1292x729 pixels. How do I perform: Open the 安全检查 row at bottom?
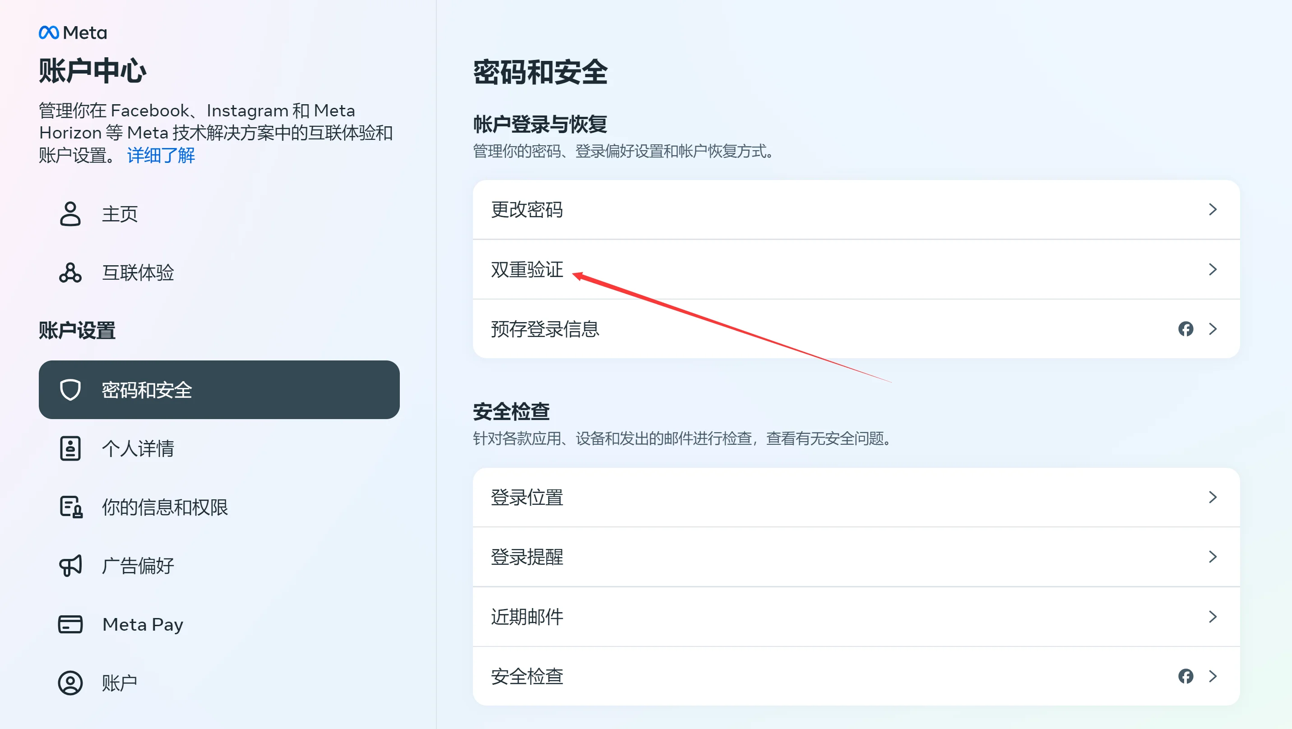[527, 676]
